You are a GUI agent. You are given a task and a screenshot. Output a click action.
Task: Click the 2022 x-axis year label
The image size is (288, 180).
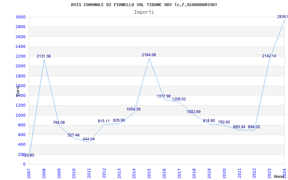(x=255, y=173)
